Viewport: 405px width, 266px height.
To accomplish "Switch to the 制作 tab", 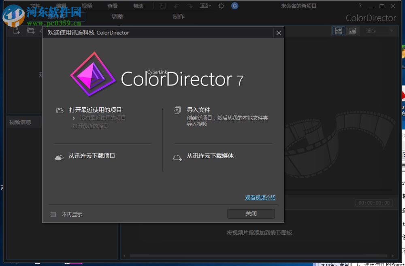I will tap(179, 17).
